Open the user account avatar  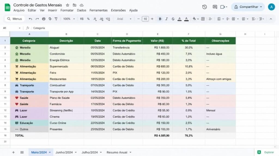pyautogui.click(x=271, y=7)
